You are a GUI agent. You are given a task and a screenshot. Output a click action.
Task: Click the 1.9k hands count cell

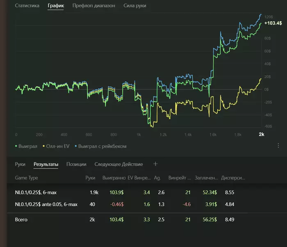(94, 192)
